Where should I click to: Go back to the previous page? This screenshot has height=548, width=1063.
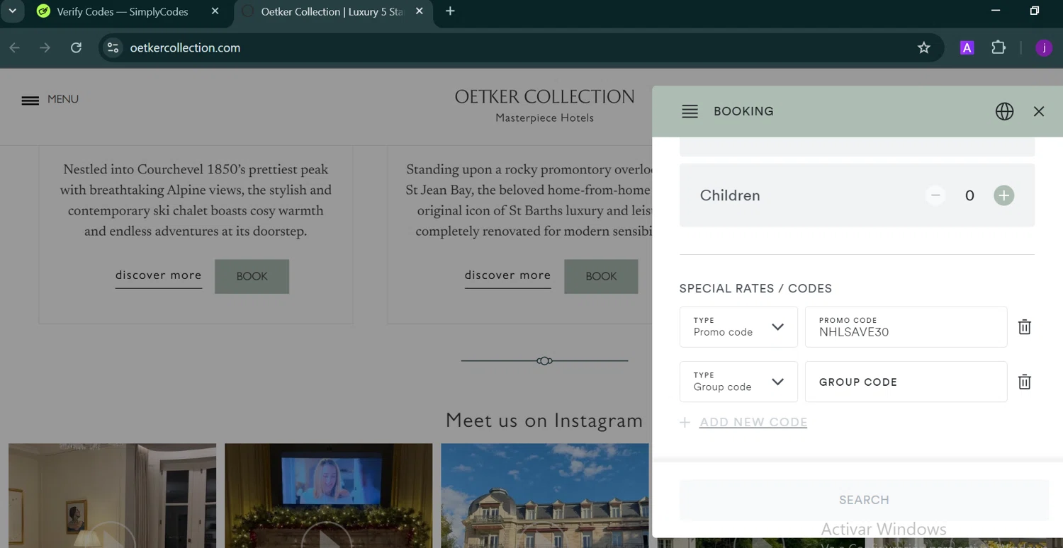point(15,47)
